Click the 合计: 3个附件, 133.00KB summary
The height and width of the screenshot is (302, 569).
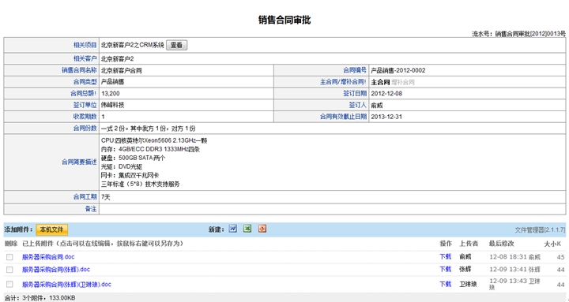point(40,298)
